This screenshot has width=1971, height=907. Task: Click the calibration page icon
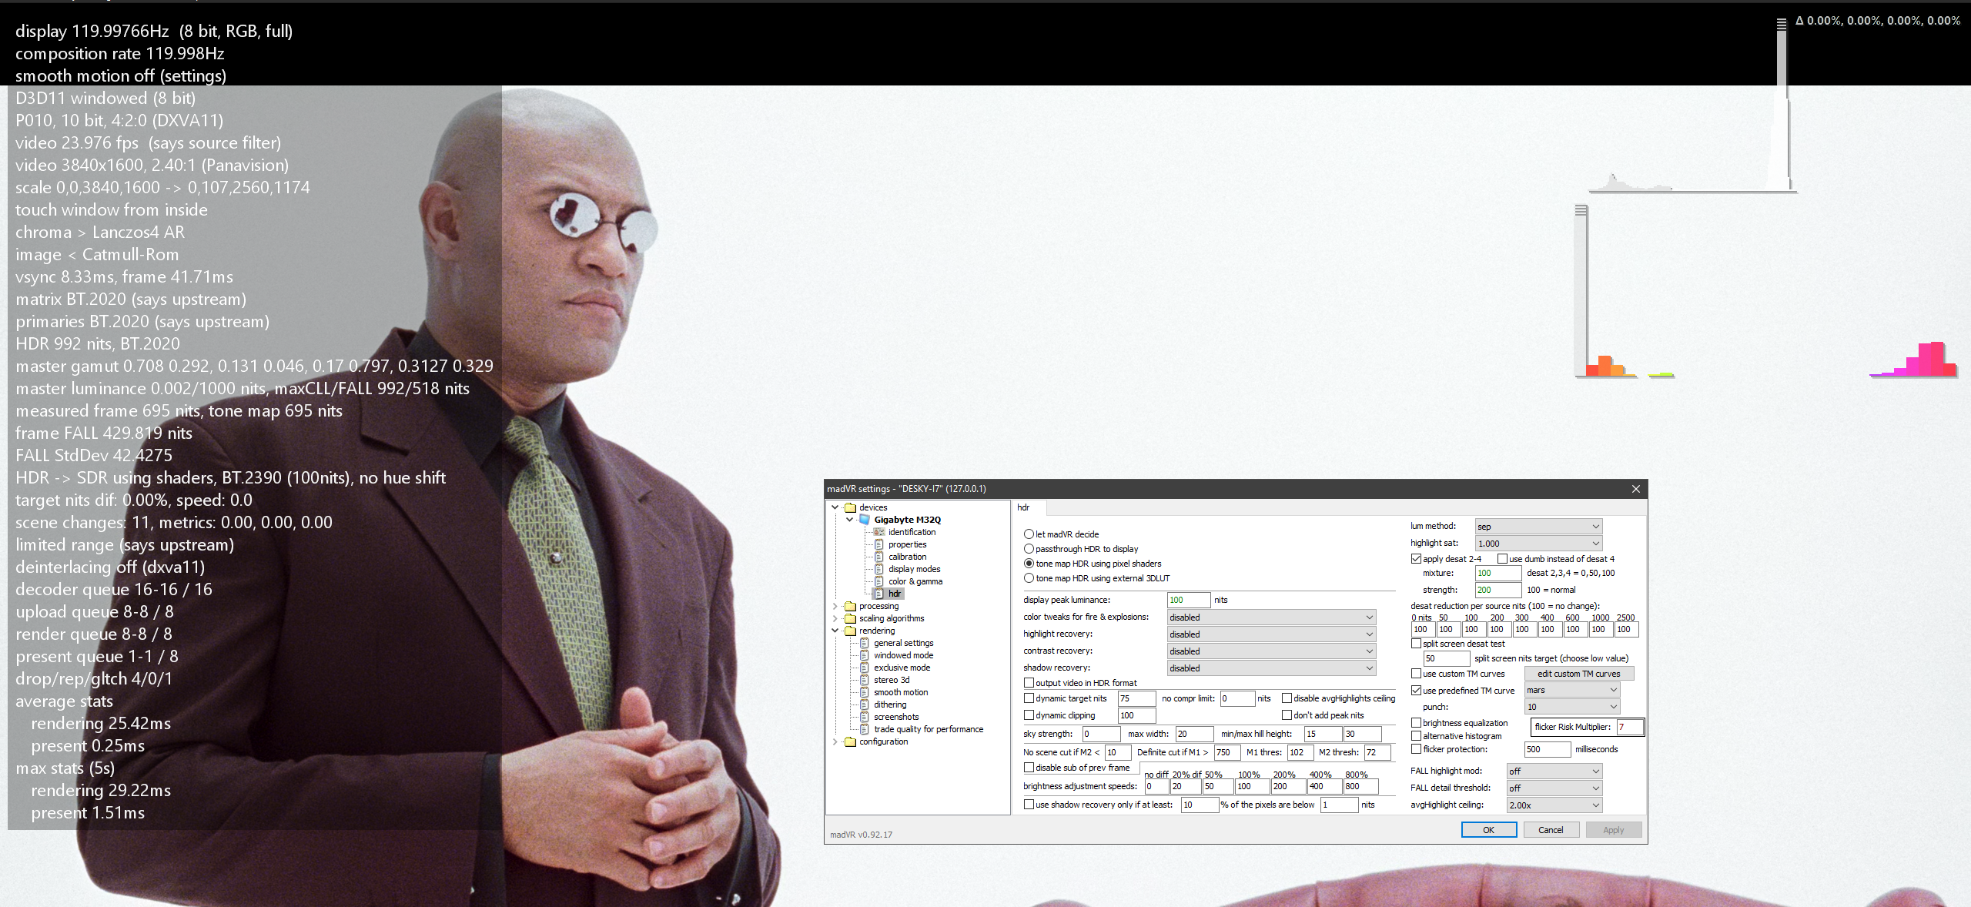878,557
